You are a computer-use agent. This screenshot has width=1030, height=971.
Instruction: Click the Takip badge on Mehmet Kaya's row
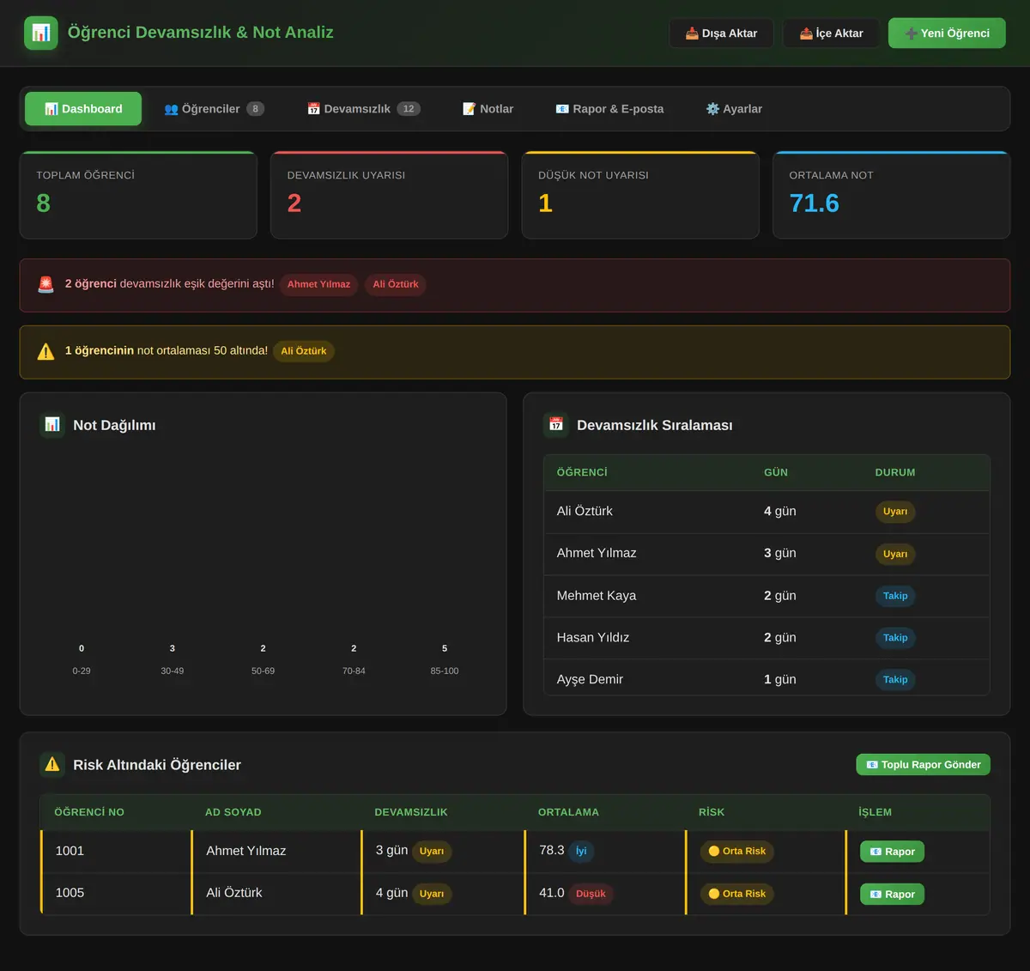tap(895, 596)
